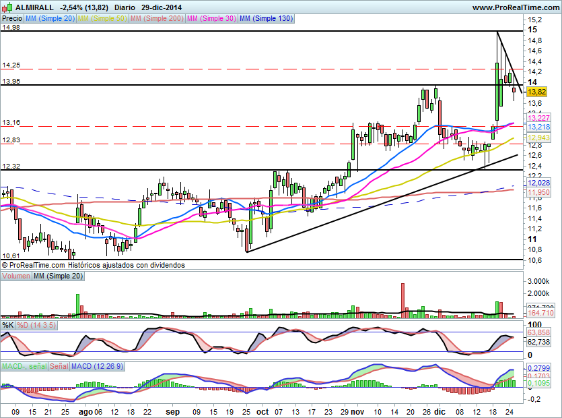The width and height of the screenshot is (562, 418).
Task: Select the blue MM (Simple 20) price label
Action: coord(49,19)
